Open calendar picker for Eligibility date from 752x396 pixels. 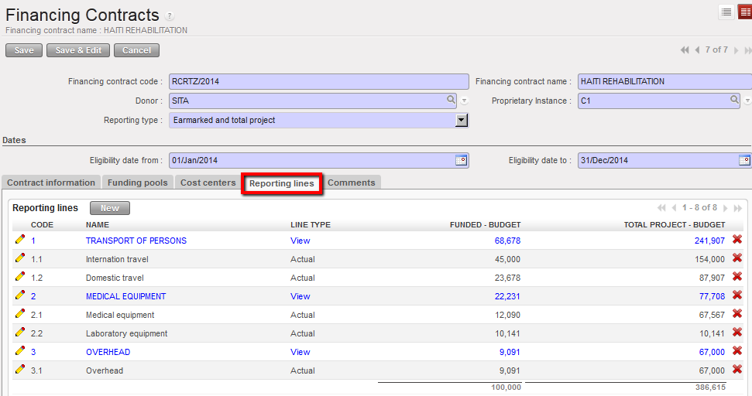[x=461, y=160]
